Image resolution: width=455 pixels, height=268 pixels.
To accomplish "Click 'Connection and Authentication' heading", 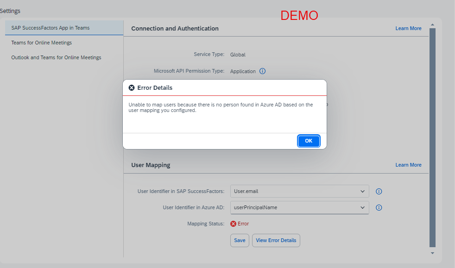I will [x=175, y=28].
